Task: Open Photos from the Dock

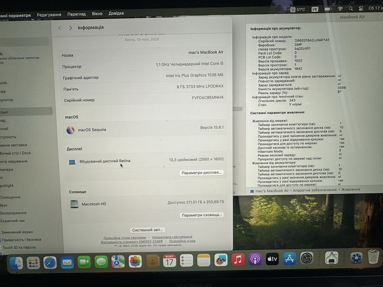Action: (x=135, y=262)
